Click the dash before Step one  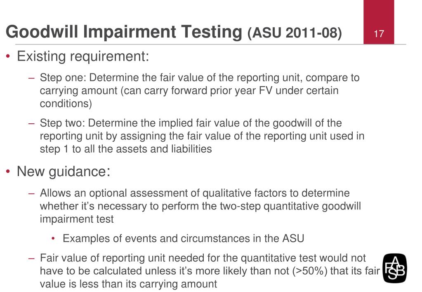[x=31, y=78]
